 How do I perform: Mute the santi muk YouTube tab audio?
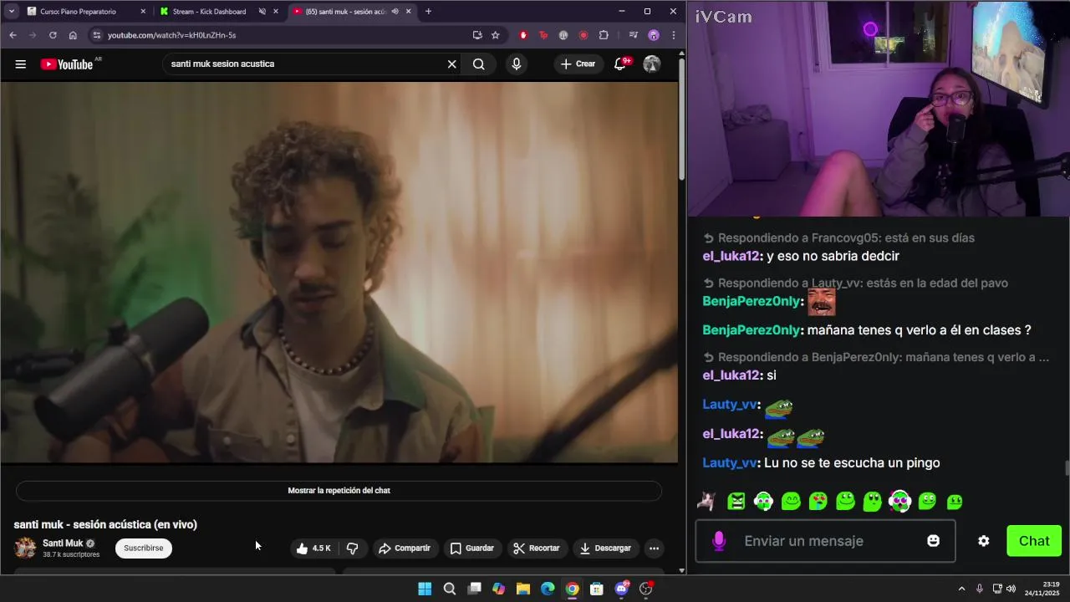click(x=395, y=12)
